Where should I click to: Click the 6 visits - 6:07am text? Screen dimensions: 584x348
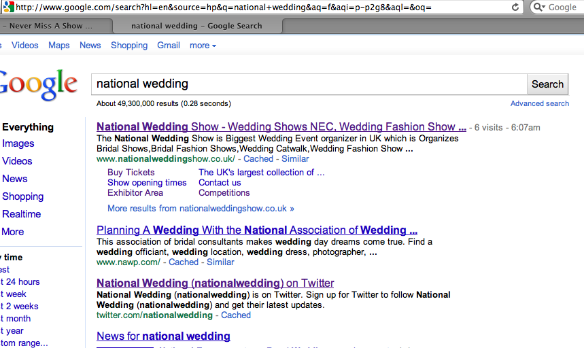(507, 128)
